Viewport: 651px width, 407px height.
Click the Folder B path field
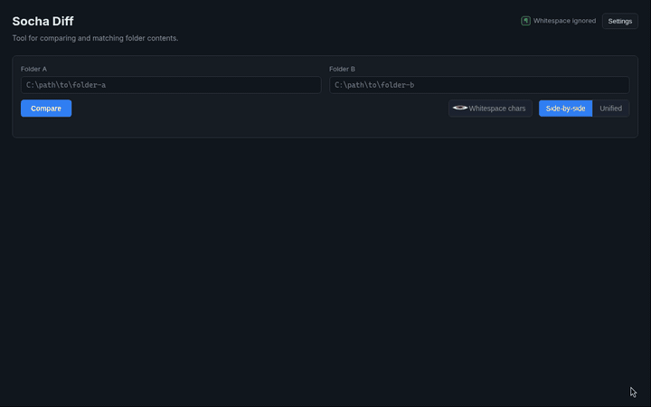pyautogui.click(x=479, y=85)
